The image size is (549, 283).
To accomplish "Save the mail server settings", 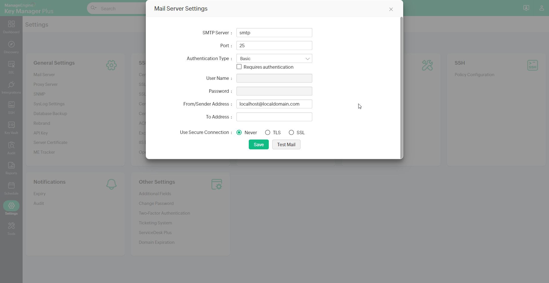I will pyautogui.click(x=258, y=145).
